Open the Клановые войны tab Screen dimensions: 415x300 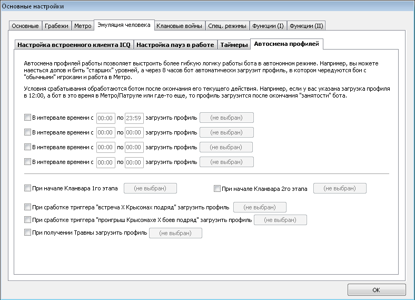point(179,26)
